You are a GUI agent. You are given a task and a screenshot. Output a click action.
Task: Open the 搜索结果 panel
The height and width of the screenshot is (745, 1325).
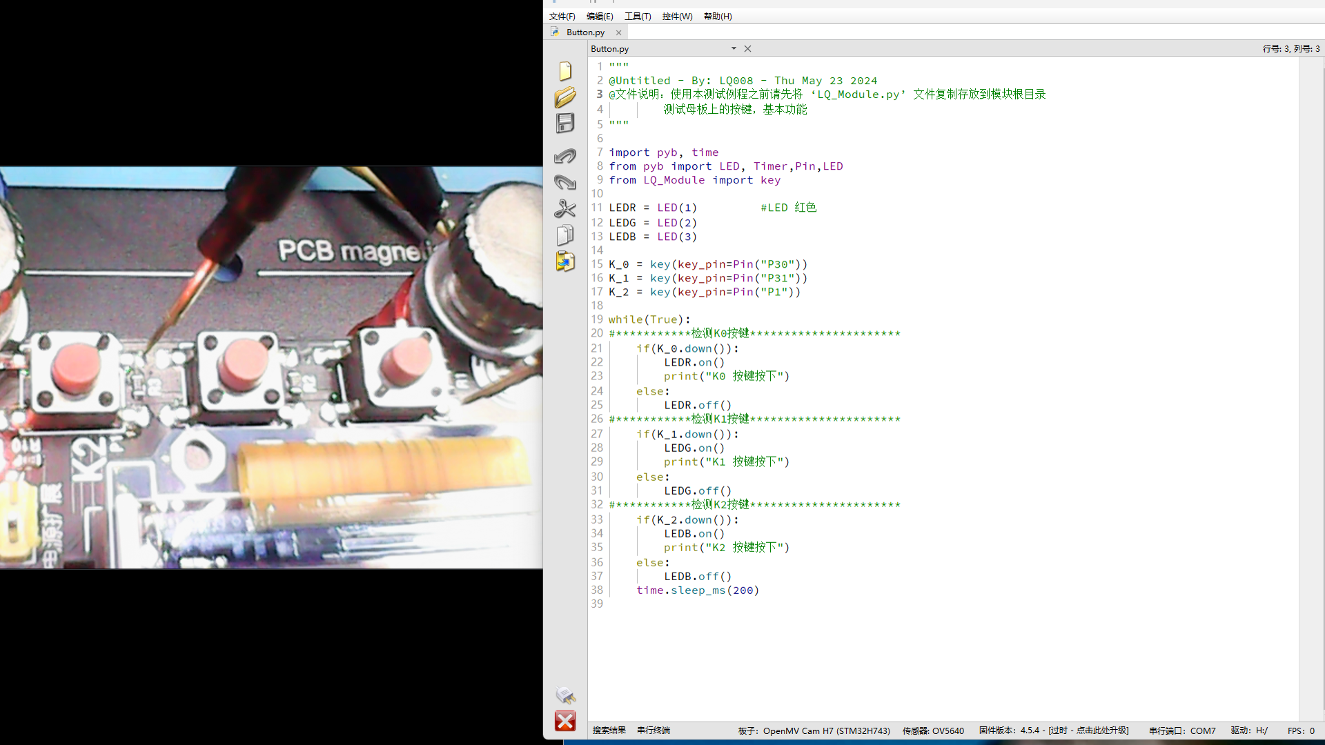click(x=609, y=731)
